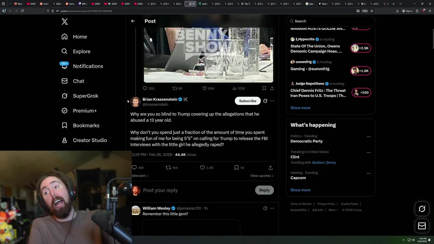Viewport: 434px width, 244px height.
Task: Open Ads info footer link
Action: coord(317,210)
